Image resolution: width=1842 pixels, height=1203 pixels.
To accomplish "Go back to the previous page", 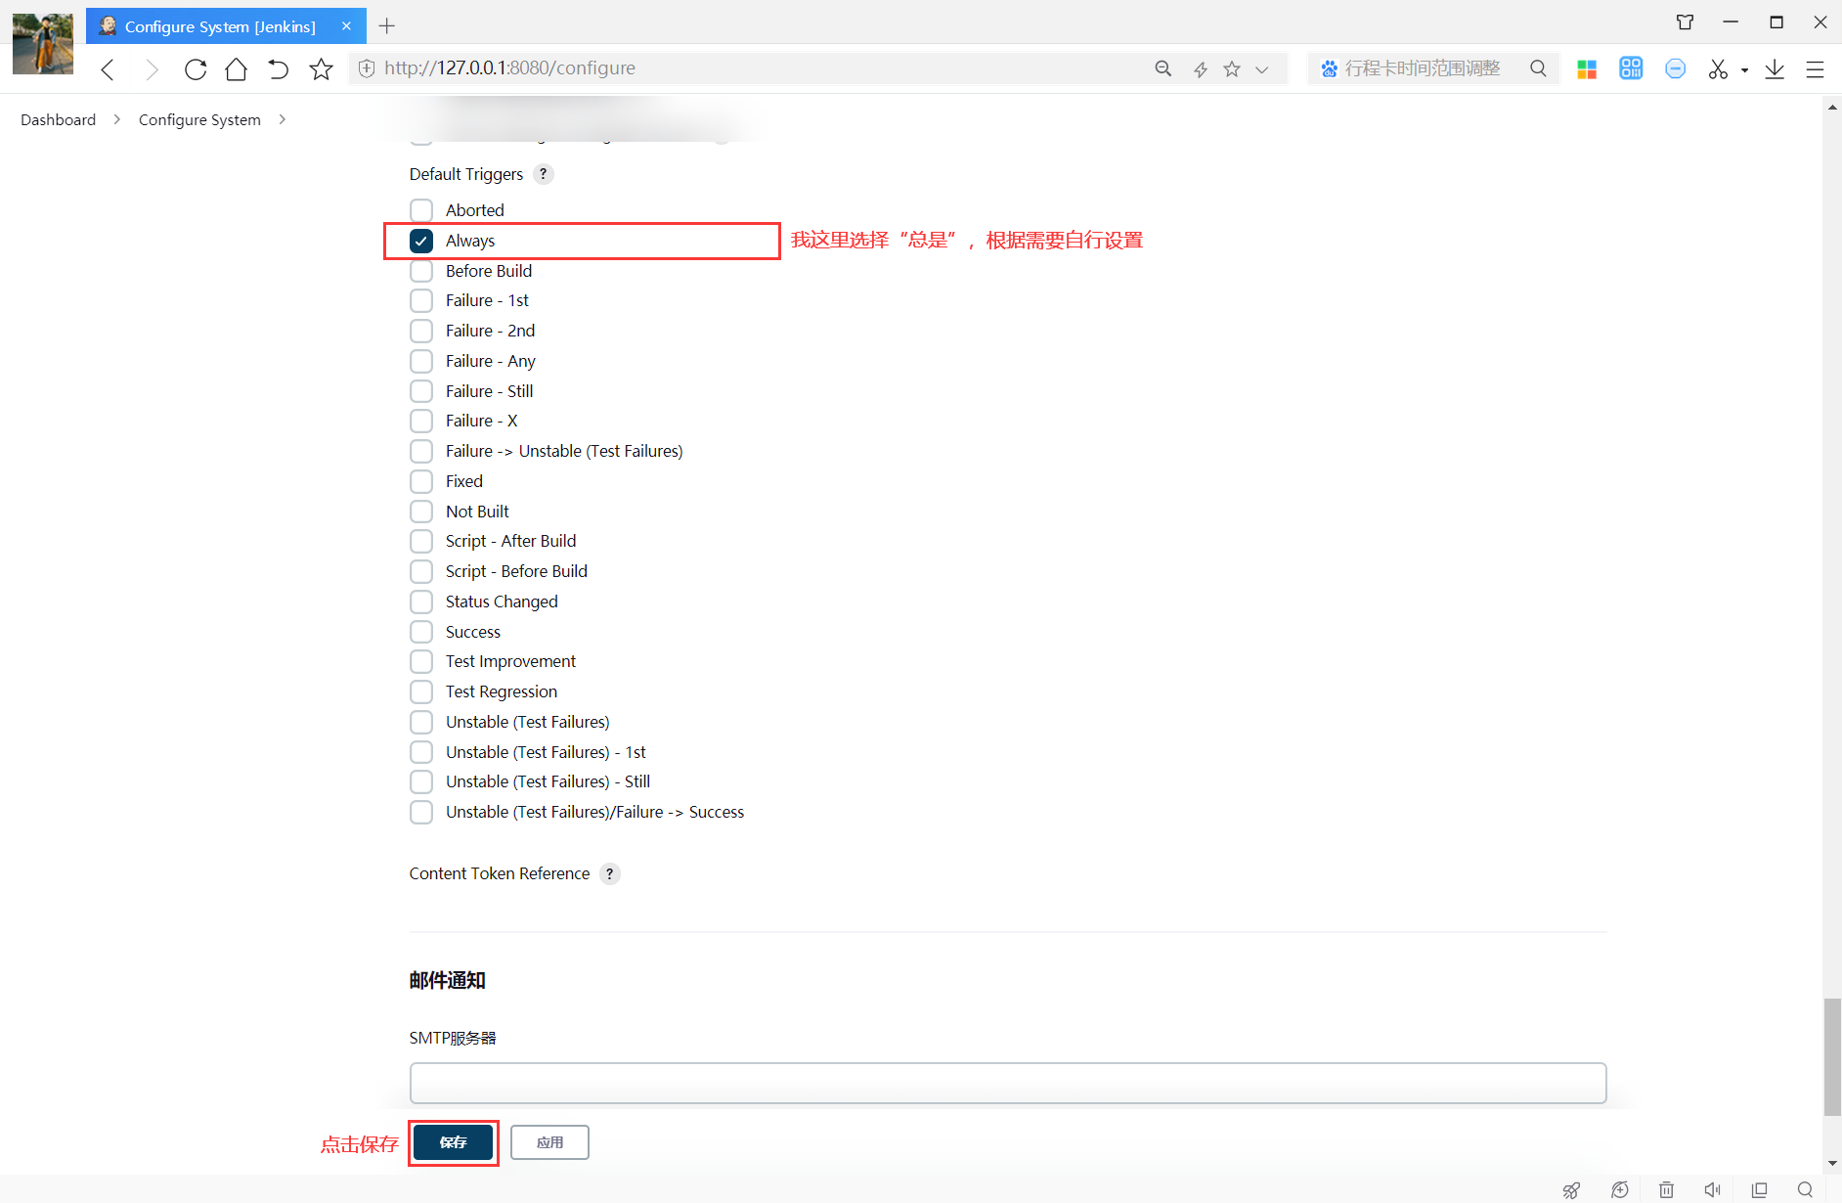I will (108, 68).
